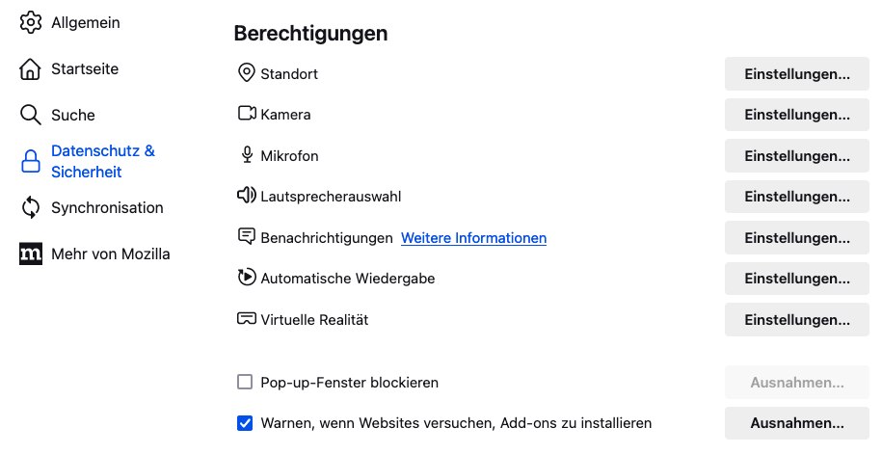
Task: Click the Virtuelle Realität headset icon
Action: tap(247, 319)
